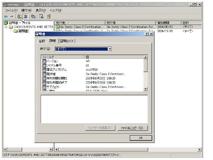The height and width of the screenshot is (160, 213).
Task: Open the Help toolbar icon
Action: (x=49, y=17)
